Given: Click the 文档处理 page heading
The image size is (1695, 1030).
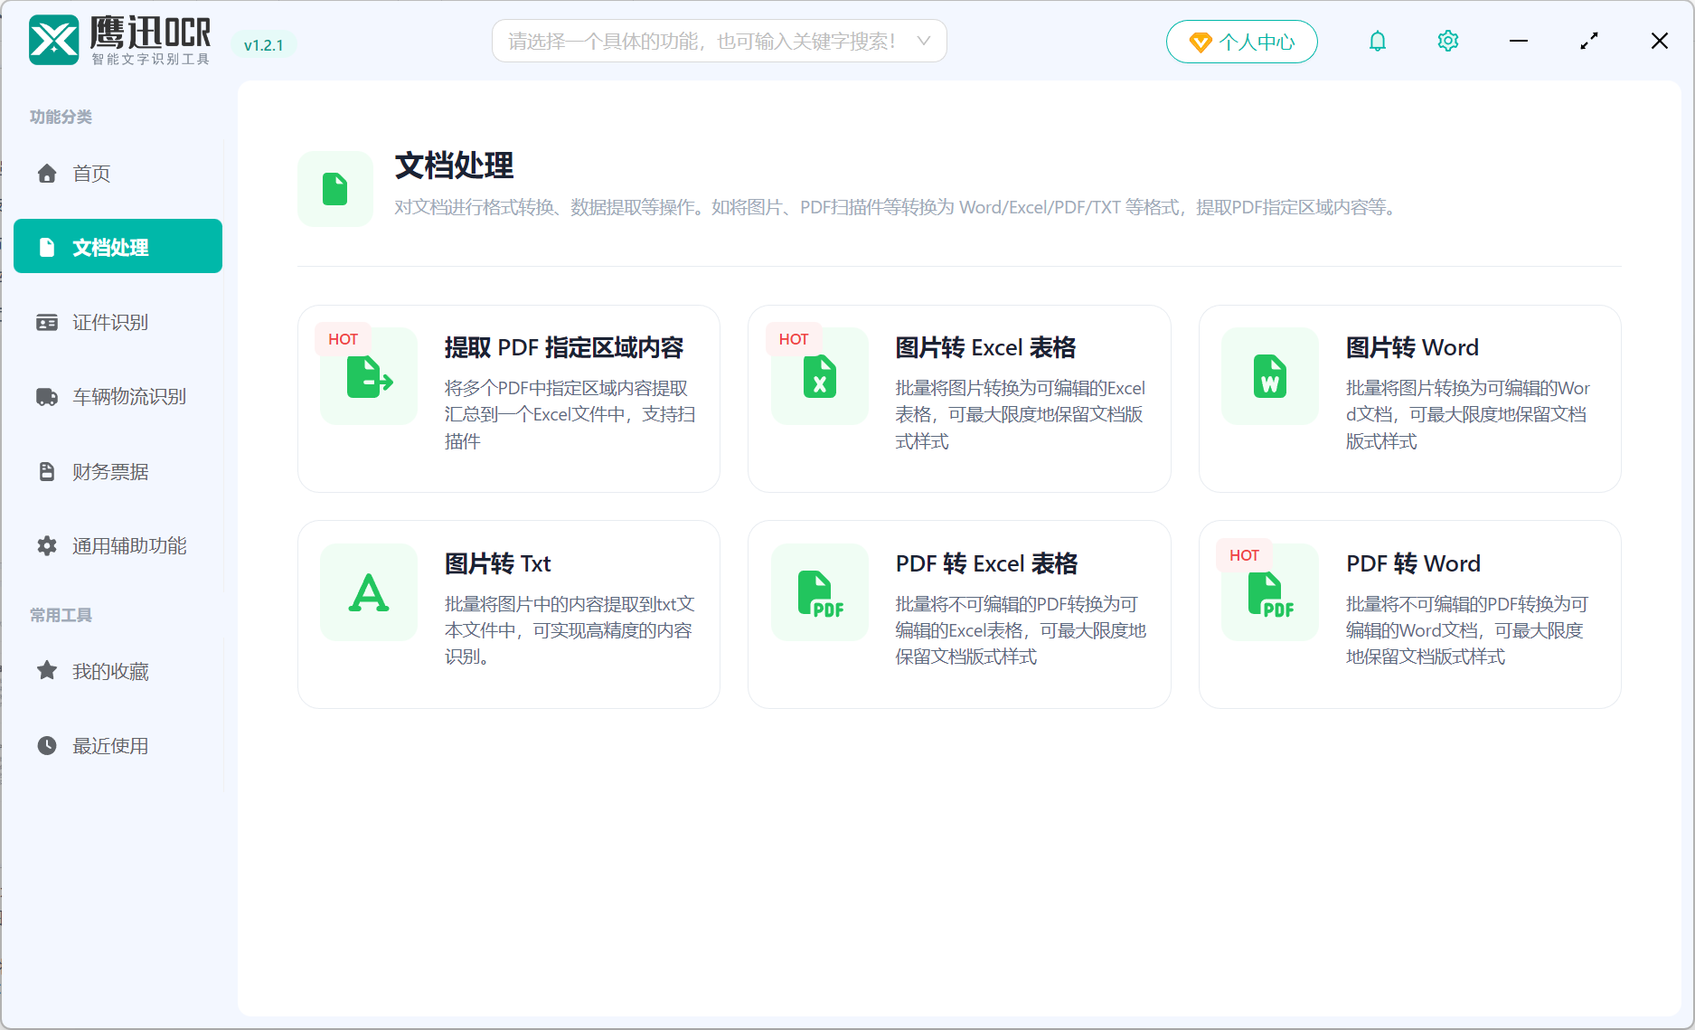Looking at the screenshot, I should coord(454,165).
